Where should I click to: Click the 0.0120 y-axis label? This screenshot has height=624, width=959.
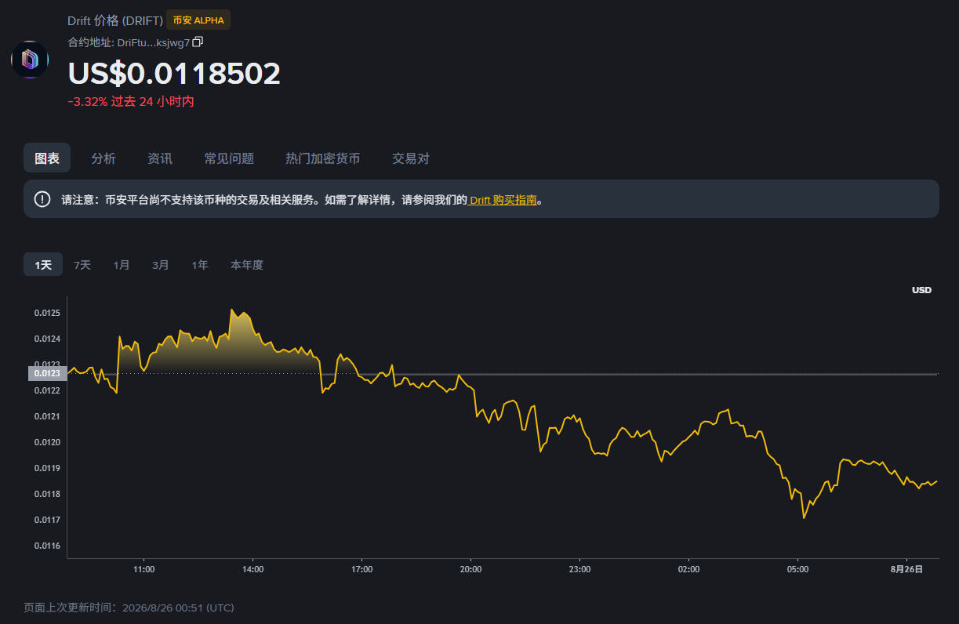pos(47,442)
